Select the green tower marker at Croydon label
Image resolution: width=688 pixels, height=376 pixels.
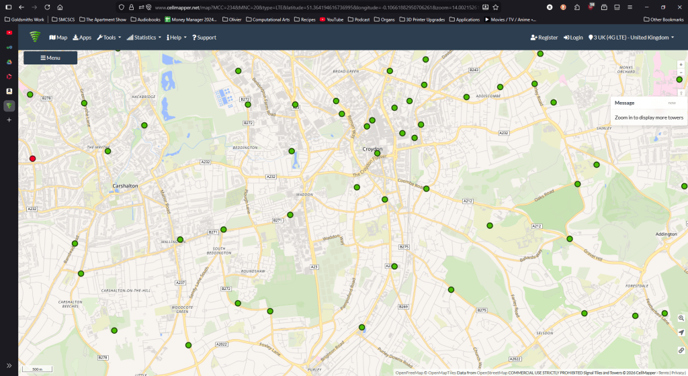pos(378,153)
